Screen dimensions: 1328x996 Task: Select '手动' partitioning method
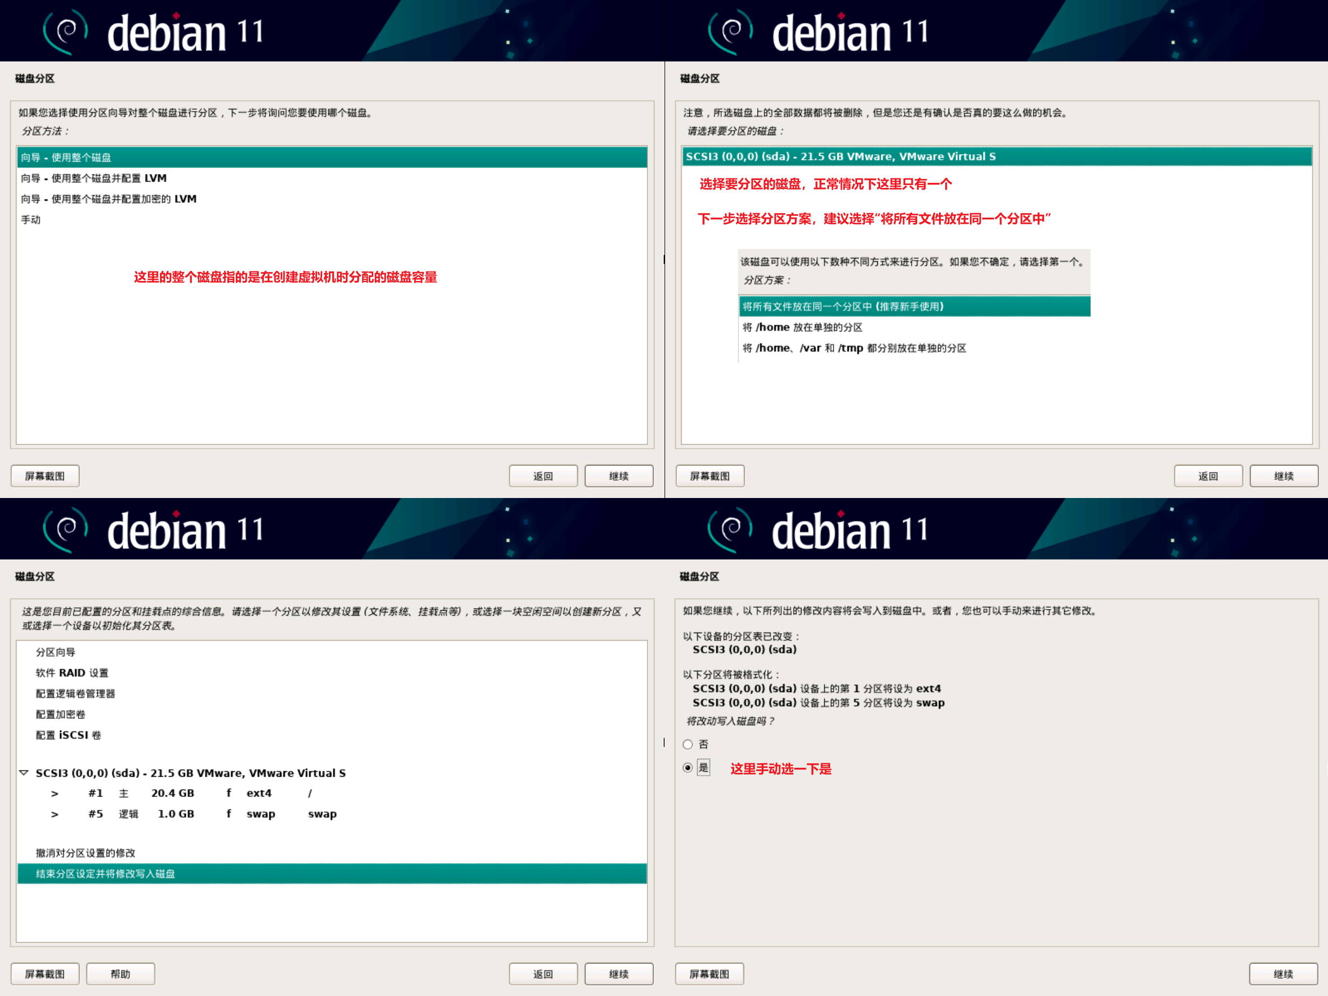pyautogui.click(x=332, y=220)
